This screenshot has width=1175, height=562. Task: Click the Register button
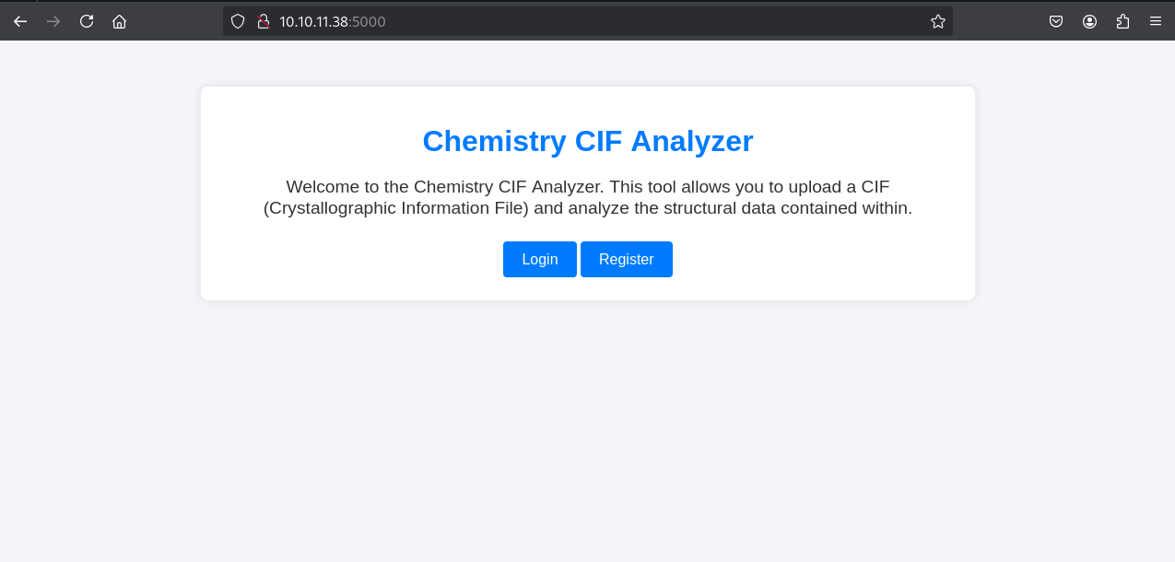pos(627,259)
